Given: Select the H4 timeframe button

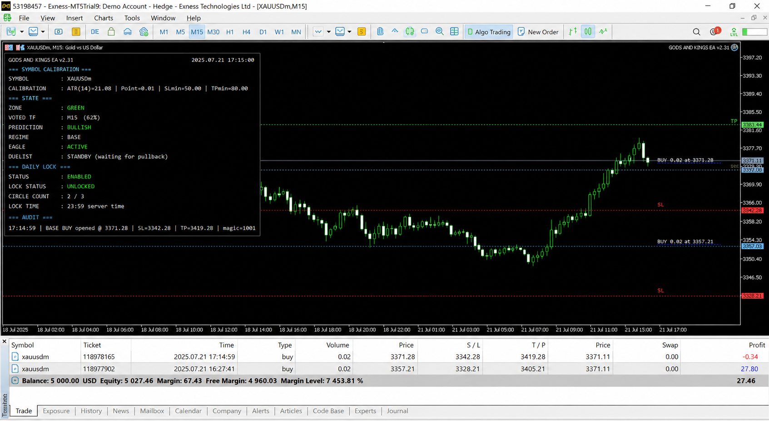Looking at the screenshot, I should 246,32.
